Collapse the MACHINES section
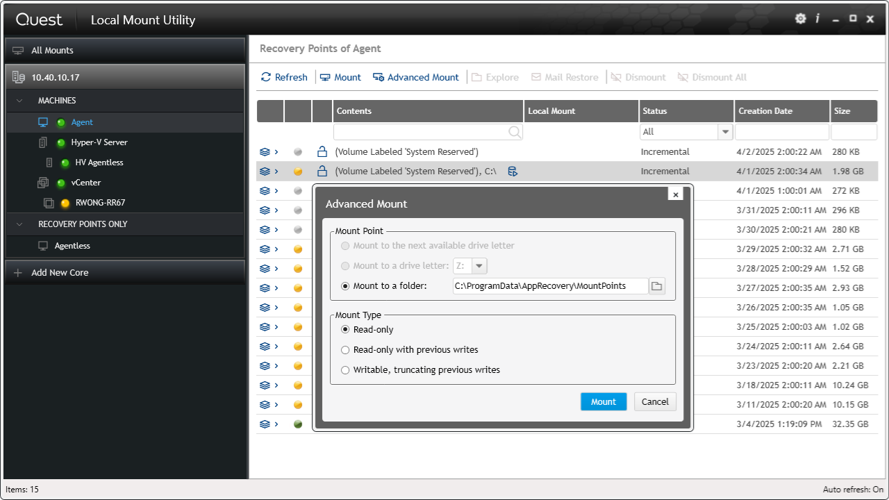The image size is (889, 500). [x=19, y=101]
